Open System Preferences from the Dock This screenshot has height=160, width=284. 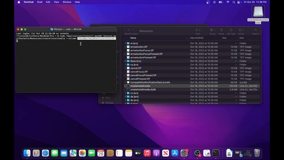click(184, 153)
